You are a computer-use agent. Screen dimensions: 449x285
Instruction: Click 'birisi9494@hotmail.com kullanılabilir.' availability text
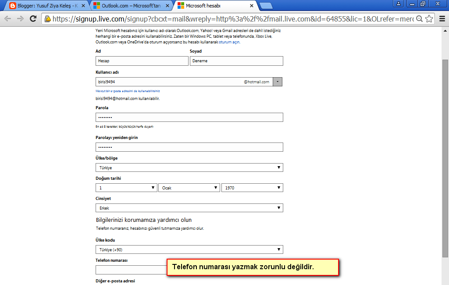128,99
